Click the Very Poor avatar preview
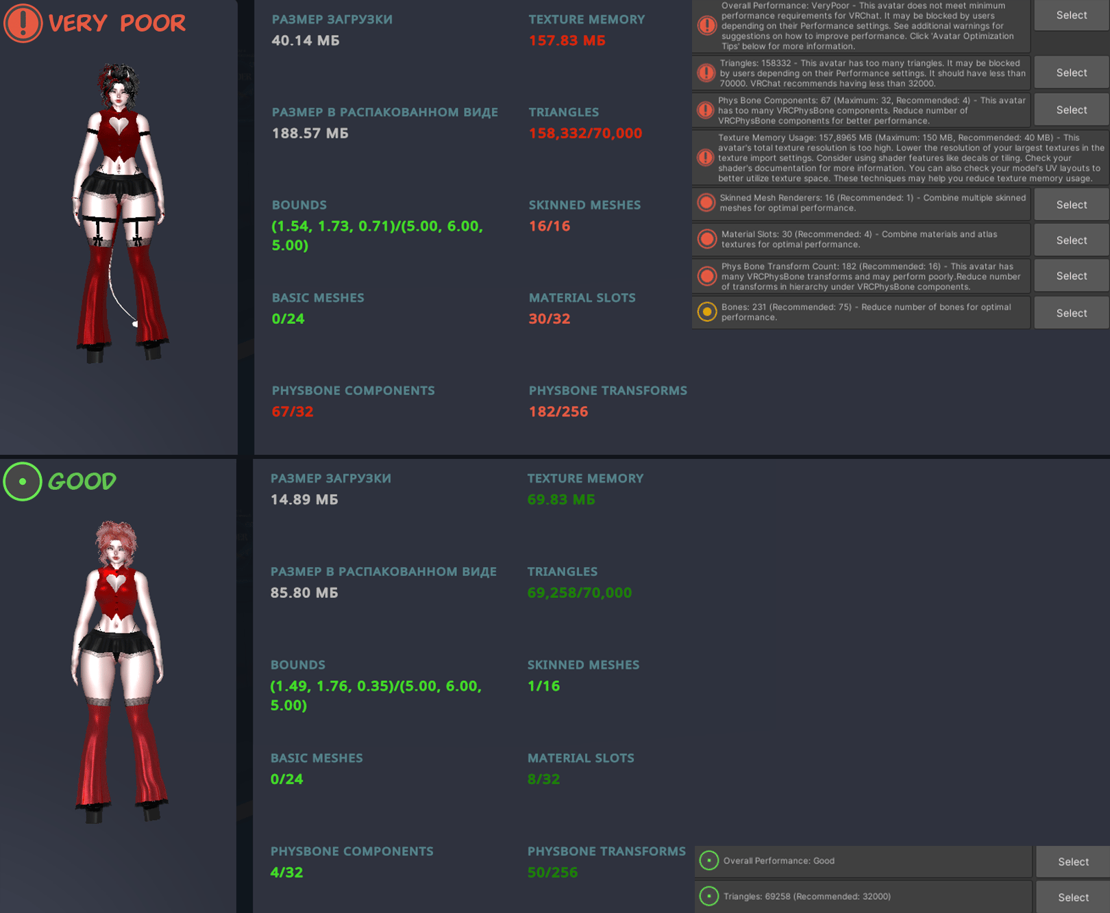The height and width of the screenshot is (913, 1110). tap(121, 212)
